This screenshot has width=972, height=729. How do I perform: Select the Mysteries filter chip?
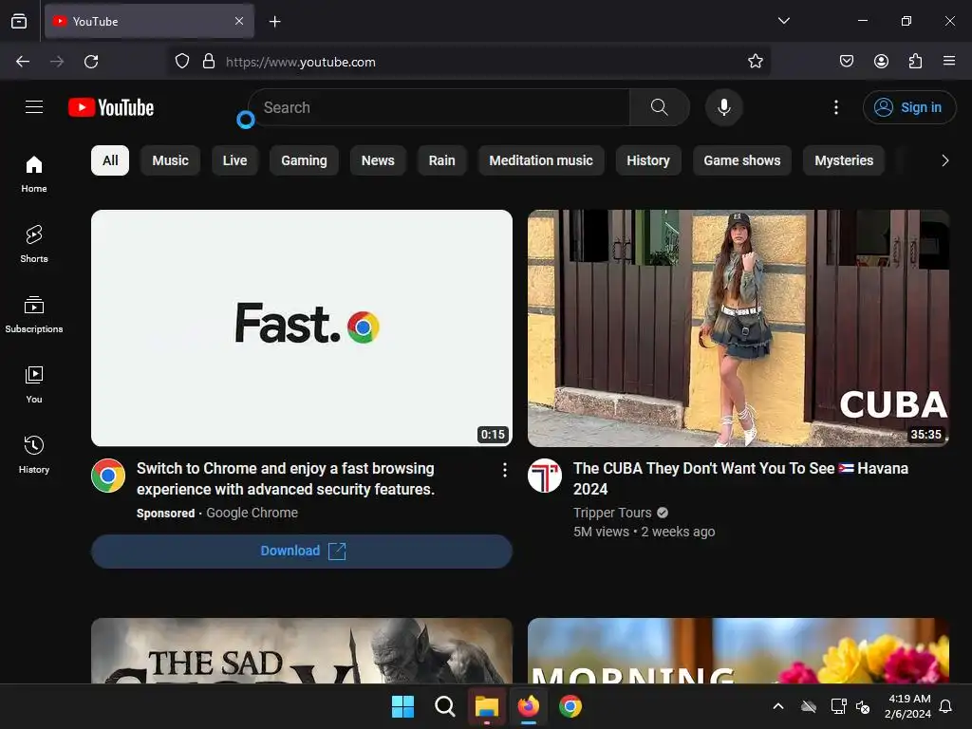pos(844,160)
